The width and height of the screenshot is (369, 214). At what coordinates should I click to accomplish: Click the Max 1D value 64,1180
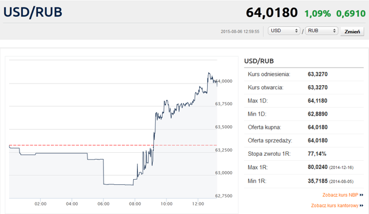(x=318, y=101)
